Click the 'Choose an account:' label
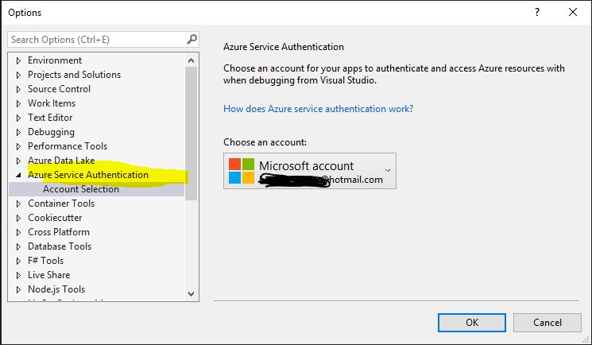This screenshot has height=345, width=592. pos(265,142)
